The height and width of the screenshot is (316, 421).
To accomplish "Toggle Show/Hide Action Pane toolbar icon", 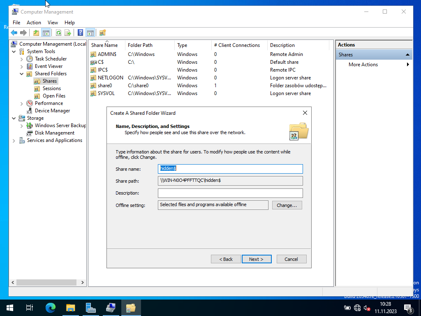I will tap(90, 33).
